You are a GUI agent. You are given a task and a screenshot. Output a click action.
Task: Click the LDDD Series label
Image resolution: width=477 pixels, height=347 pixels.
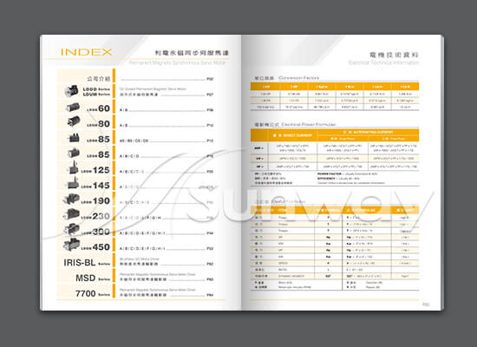tap(96, 89)
